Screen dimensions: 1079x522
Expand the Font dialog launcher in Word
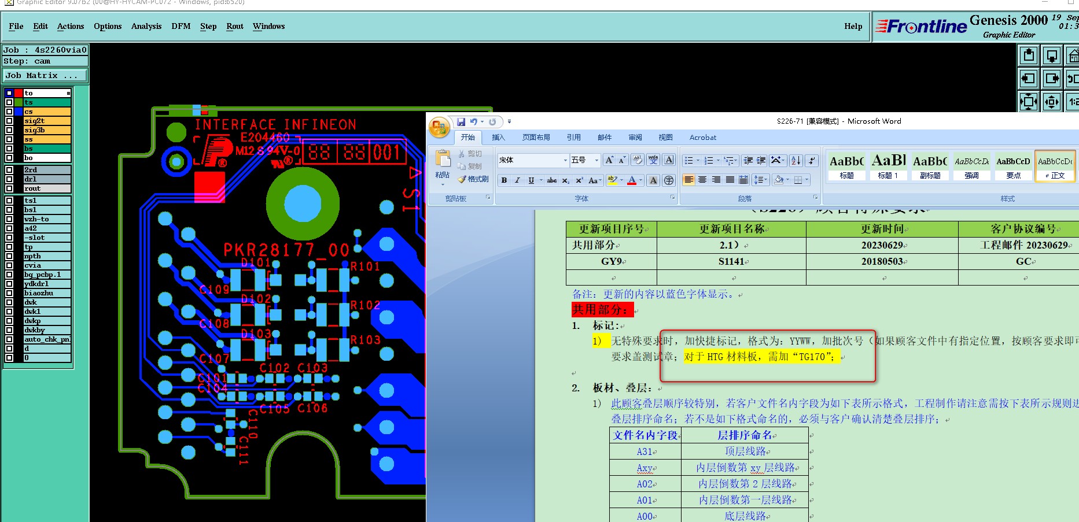pyautogui.click(x=672, y=198)
